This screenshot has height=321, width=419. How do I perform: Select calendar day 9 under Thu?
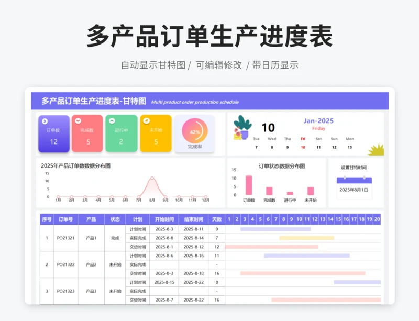(288, 147)
